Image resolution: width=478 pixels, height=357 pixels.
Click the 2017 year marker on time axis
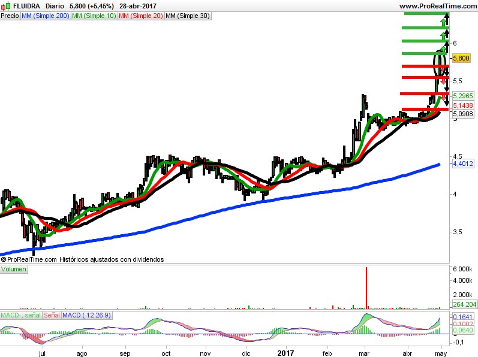pos(285,353)
